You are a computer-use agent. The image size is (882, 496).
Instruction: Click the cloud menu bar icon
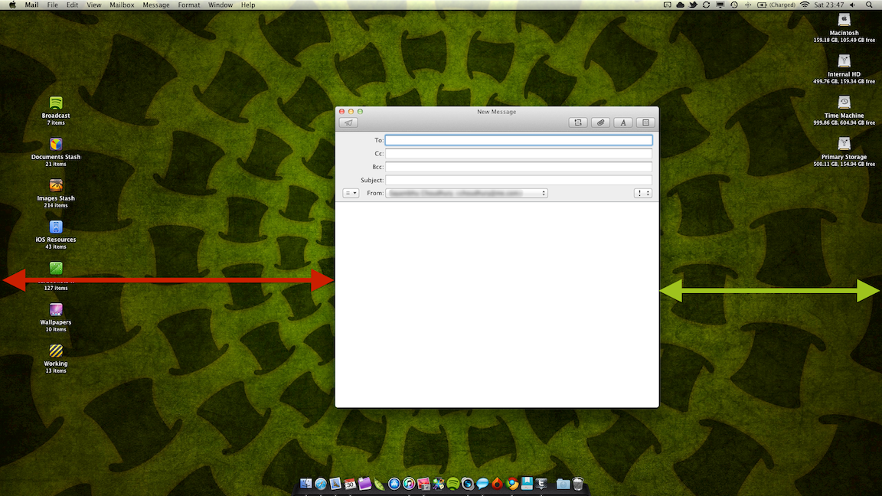[x=680, y=5]
